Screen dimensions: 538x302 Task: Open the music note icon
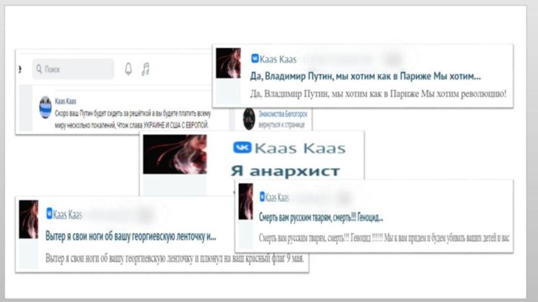145,69
